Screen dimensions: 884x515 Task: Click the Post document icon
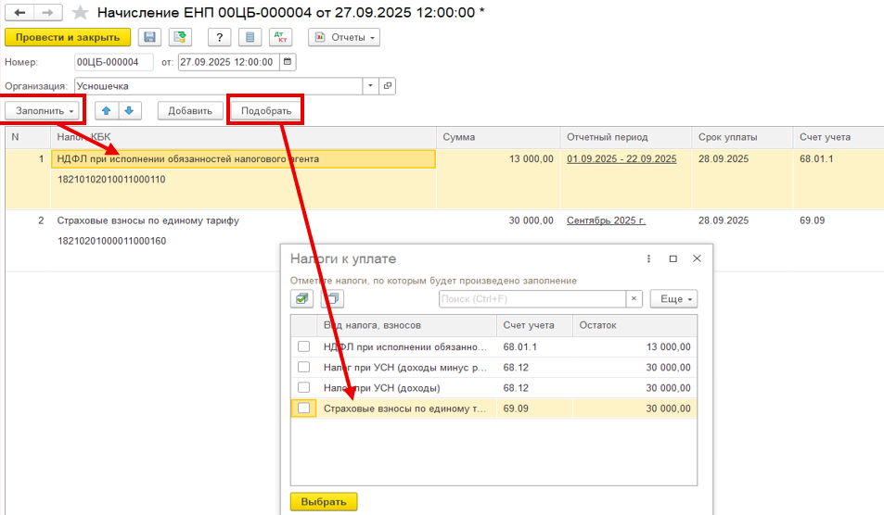point(180,37)
